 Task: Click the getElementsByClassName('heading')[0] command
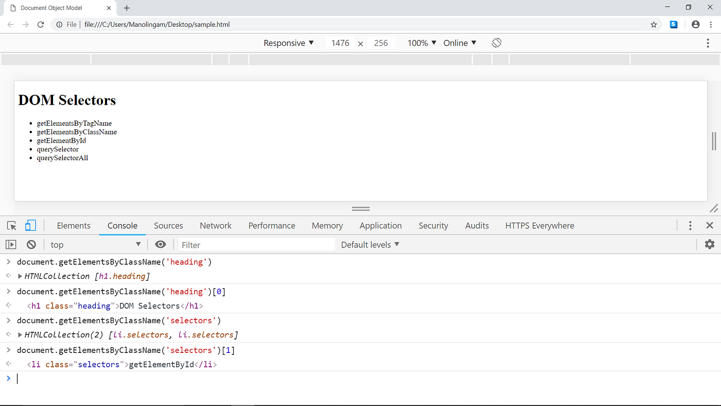121,292
